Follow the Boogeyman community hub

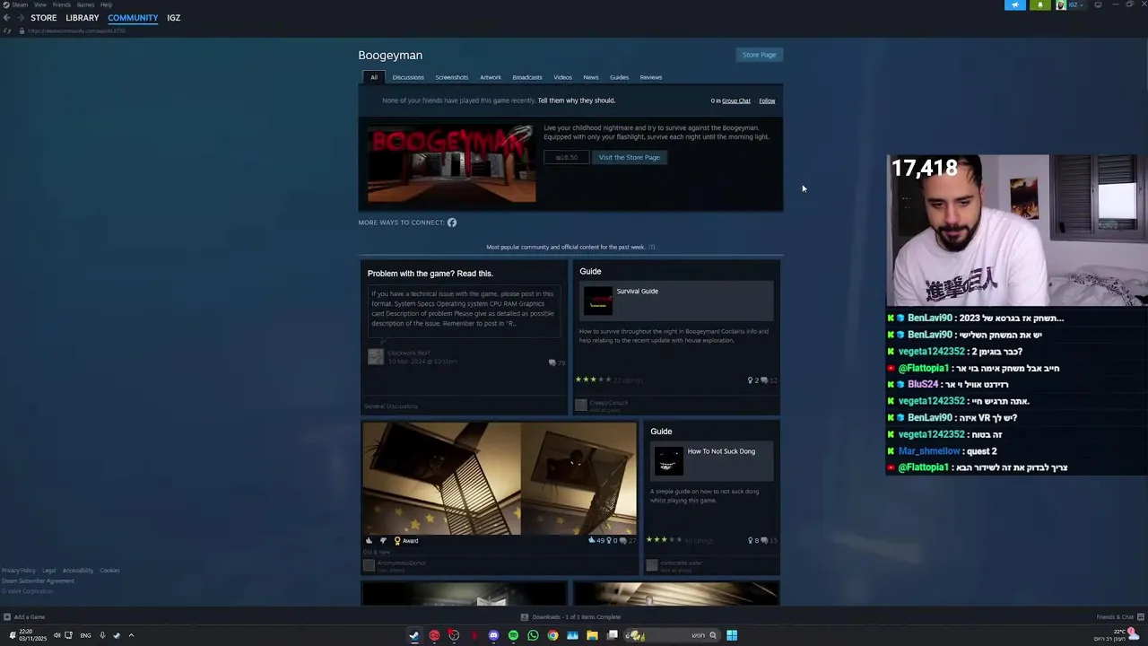tap(767, 100)
